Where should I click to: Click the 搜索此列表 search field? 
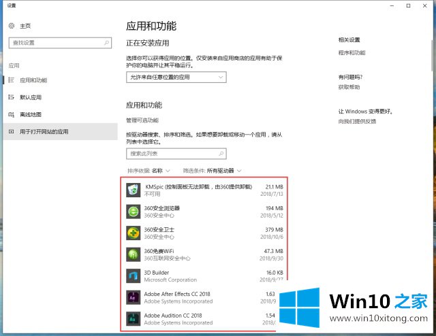[x=176, y=154]
